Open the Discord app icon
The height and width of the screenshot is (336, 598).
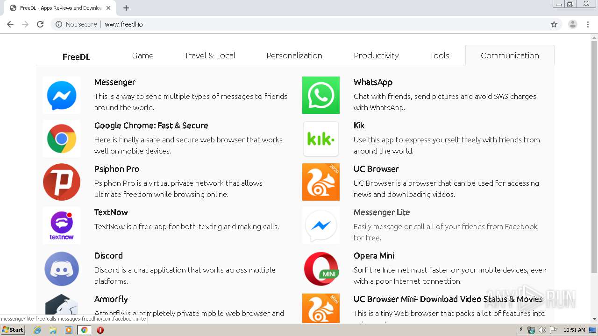tap(62, 269)
